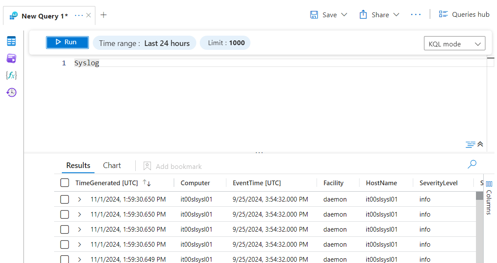Expand the first result row
The height and width of the screenshot is (263, 497).
pos(79,199)
